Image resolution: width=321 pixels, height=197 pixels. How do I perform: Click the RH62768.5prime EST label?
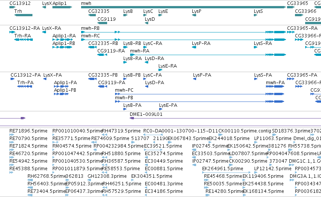click(x=46, y=176)
